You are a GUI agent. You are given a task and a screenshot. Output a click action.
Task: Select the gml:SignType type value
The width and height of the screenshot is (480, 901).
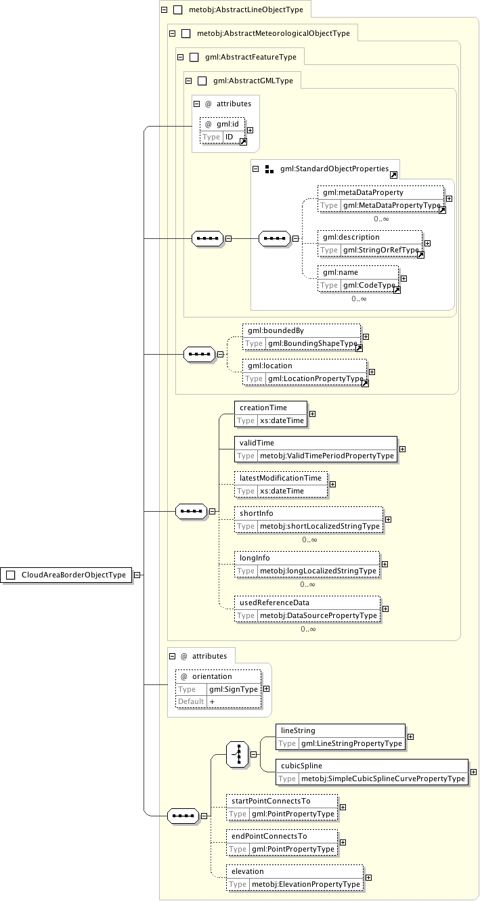point(234,689)
